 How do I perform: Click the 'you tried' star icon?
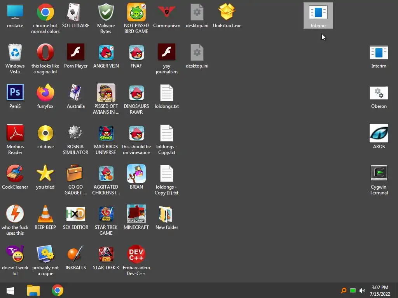45,173
